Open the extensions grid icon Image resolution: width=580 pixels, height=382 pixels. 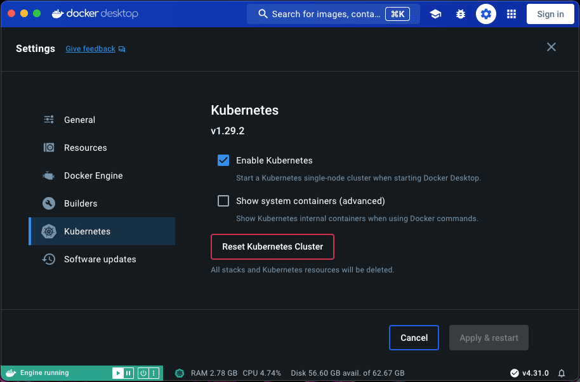tap(511, 14)
